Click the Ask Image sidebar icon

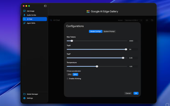click(24, 11)
